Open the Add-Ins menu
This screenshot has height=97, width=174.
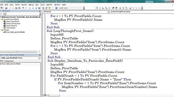[x=49, y=5]
